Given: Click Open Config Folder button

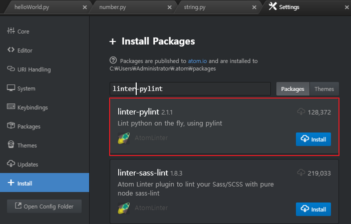Looking at the screenshot, I should tap(45, 206).
